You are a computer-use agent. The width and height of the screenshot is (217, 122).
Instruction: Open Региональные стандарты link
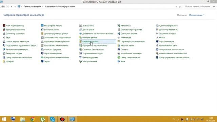point(17,49)
